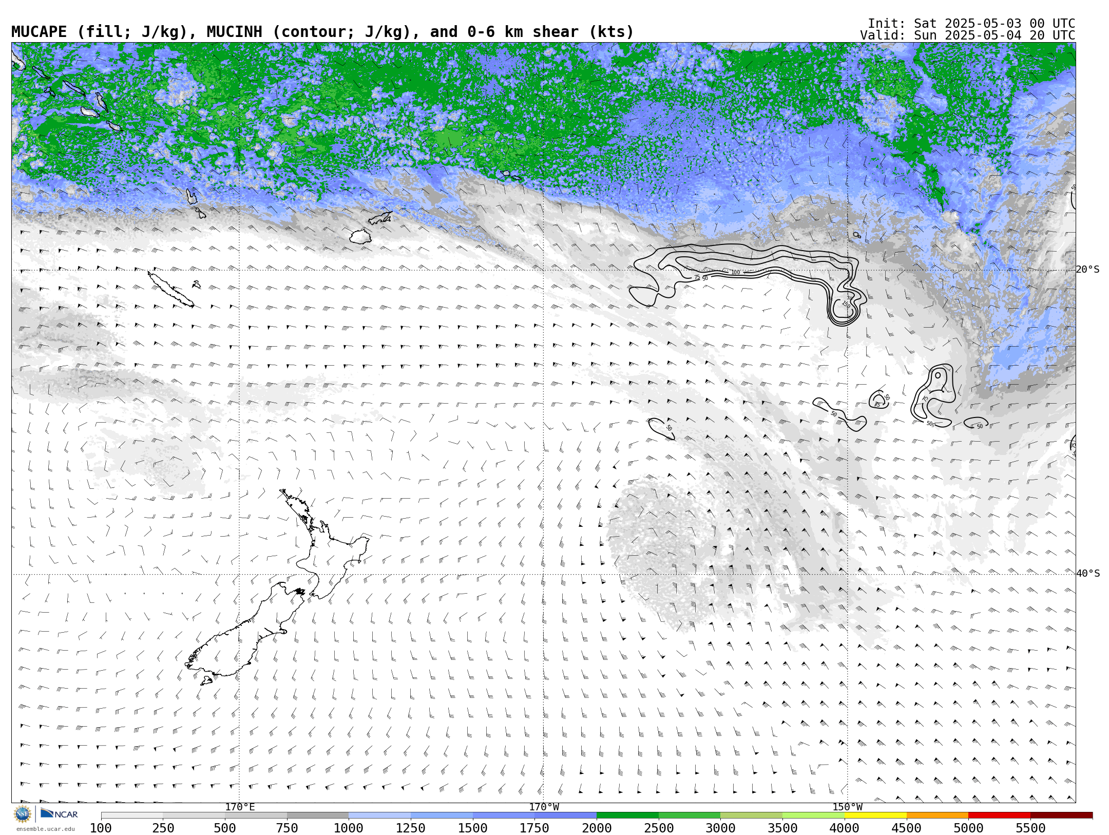This screenshot has height=835, width=1109.
Task: Click the dark green 2000-2500 colorbar swatch
Action: (628, 815)
